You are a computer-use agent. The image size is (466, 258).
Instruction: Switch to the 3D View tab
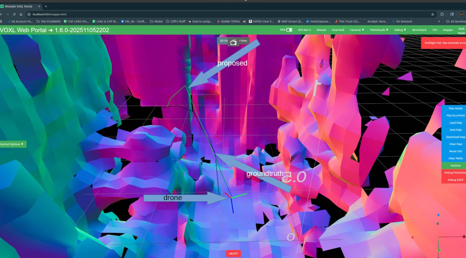point(222,41)
